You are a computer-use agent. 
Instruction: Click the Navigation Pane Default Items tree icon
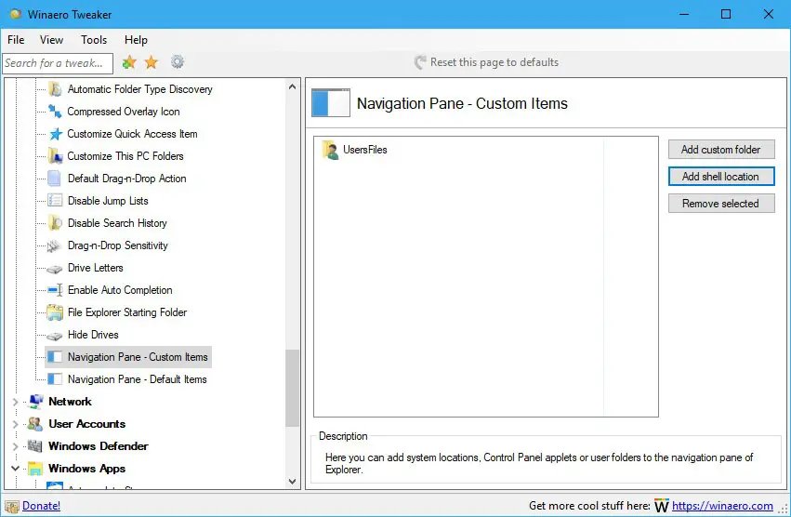(x=55, y=379)
